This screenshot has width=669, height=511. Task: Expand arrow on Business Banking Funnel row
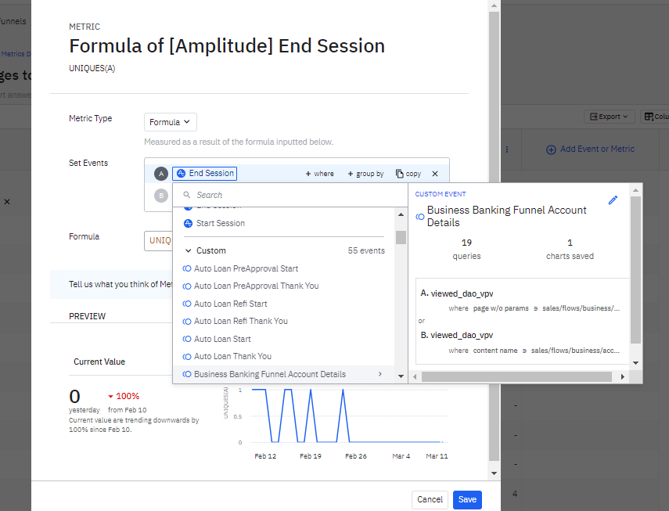(379, 373)
